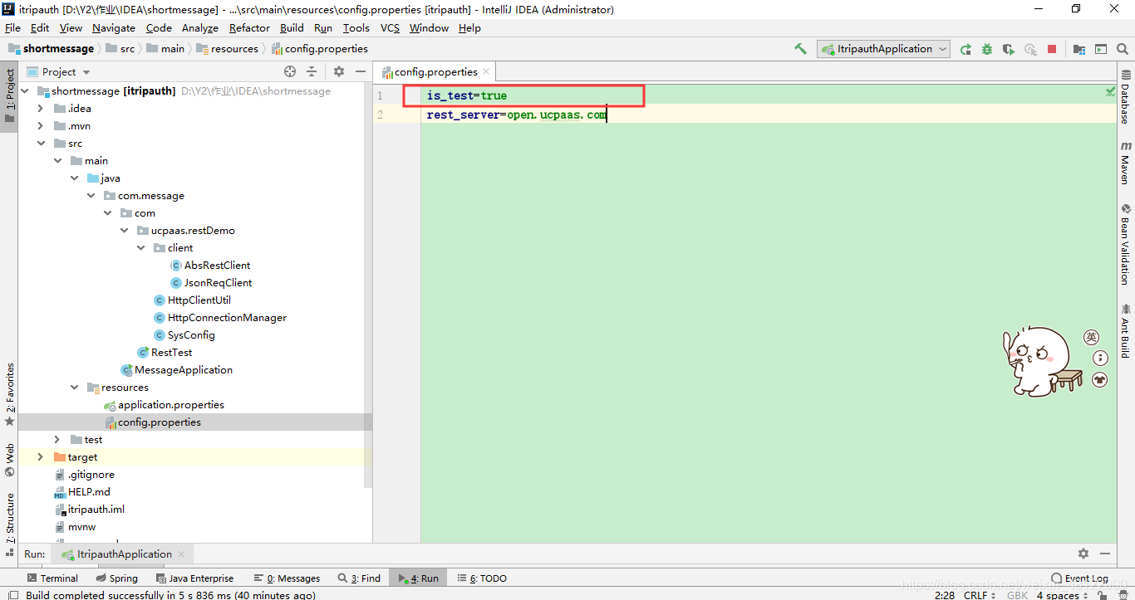Select AbsRestClient class in tree
1135x600 pixels.
tap(210, 266)
